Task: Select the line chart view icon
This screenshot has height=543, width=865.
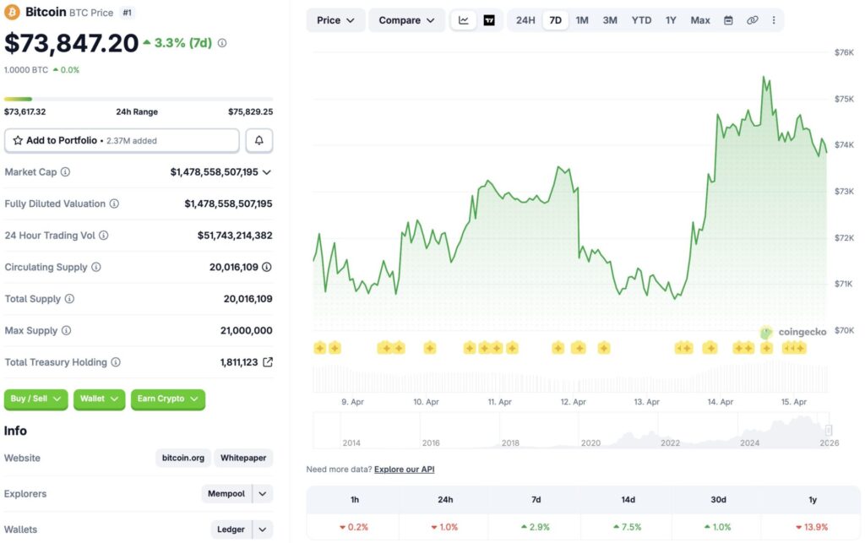Action: 463,19
